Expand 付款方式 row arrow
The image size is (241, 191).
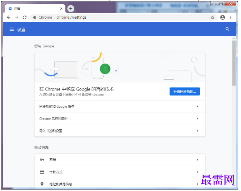tap(198, 172)
